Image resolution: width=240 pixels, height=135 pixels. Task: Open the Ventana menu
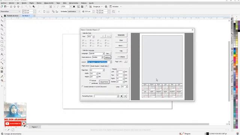point(84,3)
